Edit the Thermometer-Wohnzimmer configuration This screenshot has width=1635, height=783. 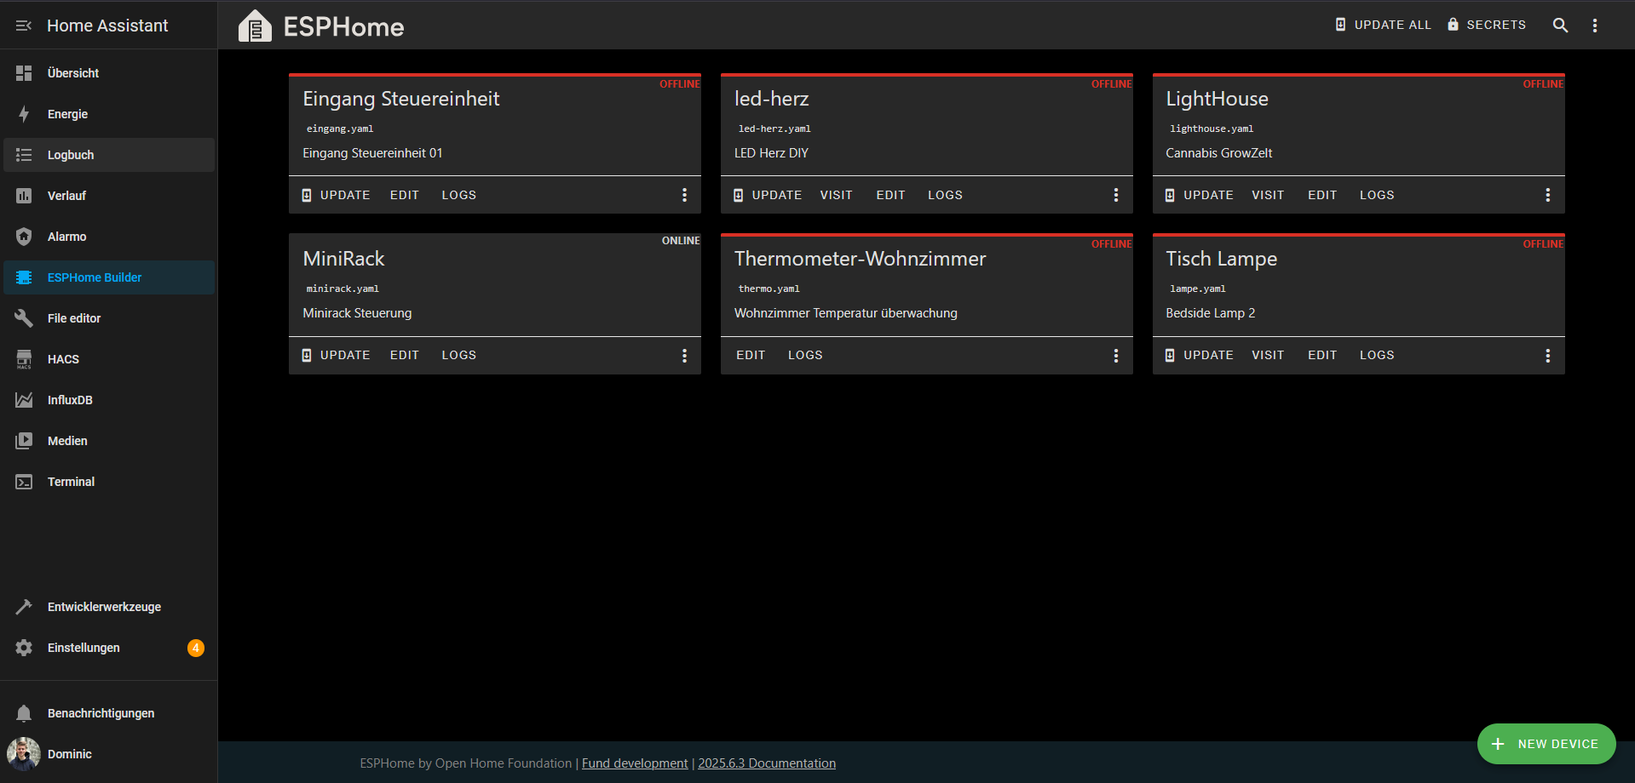(751, 355)
